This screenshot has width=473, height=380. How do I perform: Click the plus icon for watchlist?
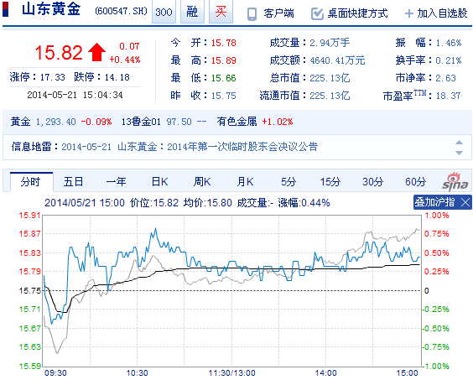point(408,13)
